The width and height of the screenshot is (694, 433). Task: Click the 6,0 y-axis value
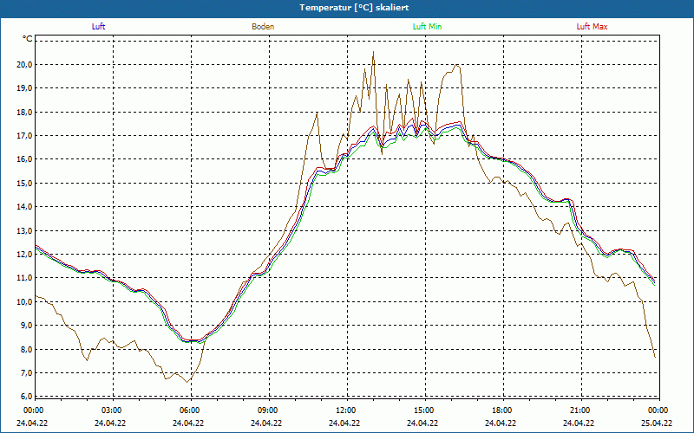point(27,397)
